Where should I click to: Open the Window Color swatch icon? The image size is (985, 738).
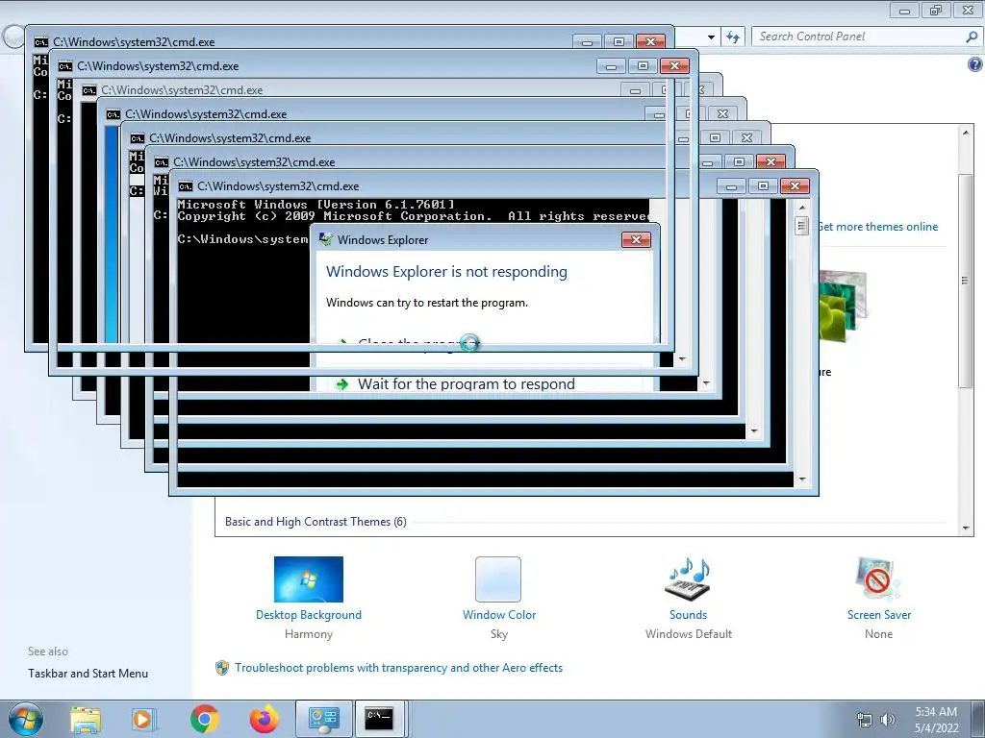pyautogui.click(x=498, y=579)
